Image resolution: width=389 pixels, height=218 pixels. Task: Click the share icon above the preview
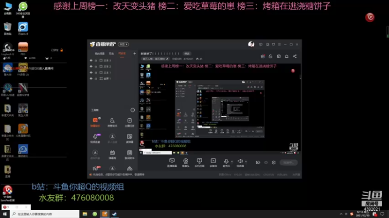click(295, 56)
